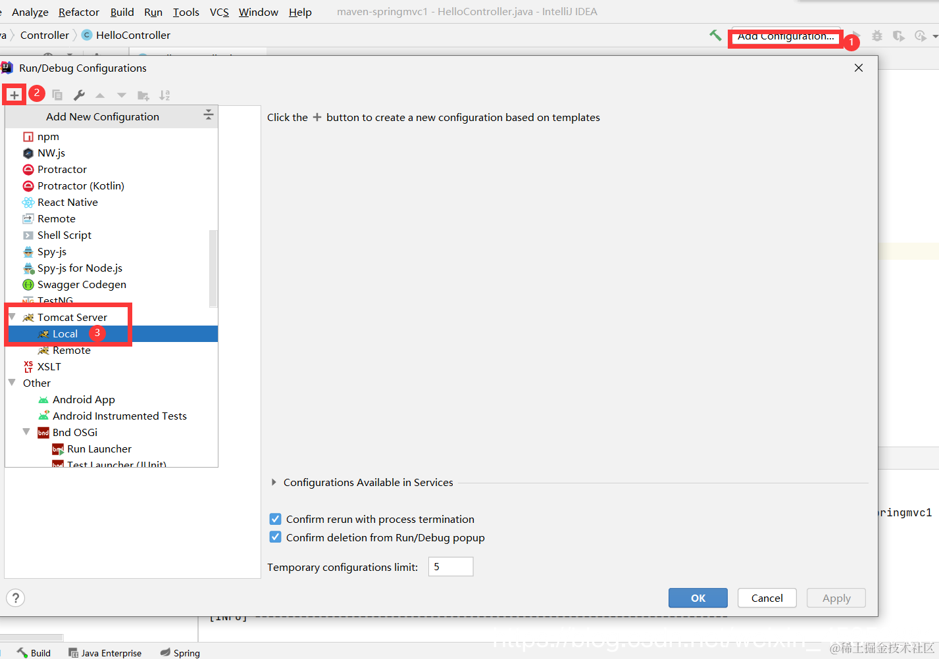Open the Analyze menu

pyautogui.click(x=30, y=12)
